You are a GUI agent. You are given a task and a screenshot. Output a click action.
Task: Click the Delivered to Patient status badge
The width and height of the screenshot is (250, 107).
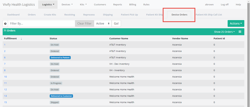point(60,58)
